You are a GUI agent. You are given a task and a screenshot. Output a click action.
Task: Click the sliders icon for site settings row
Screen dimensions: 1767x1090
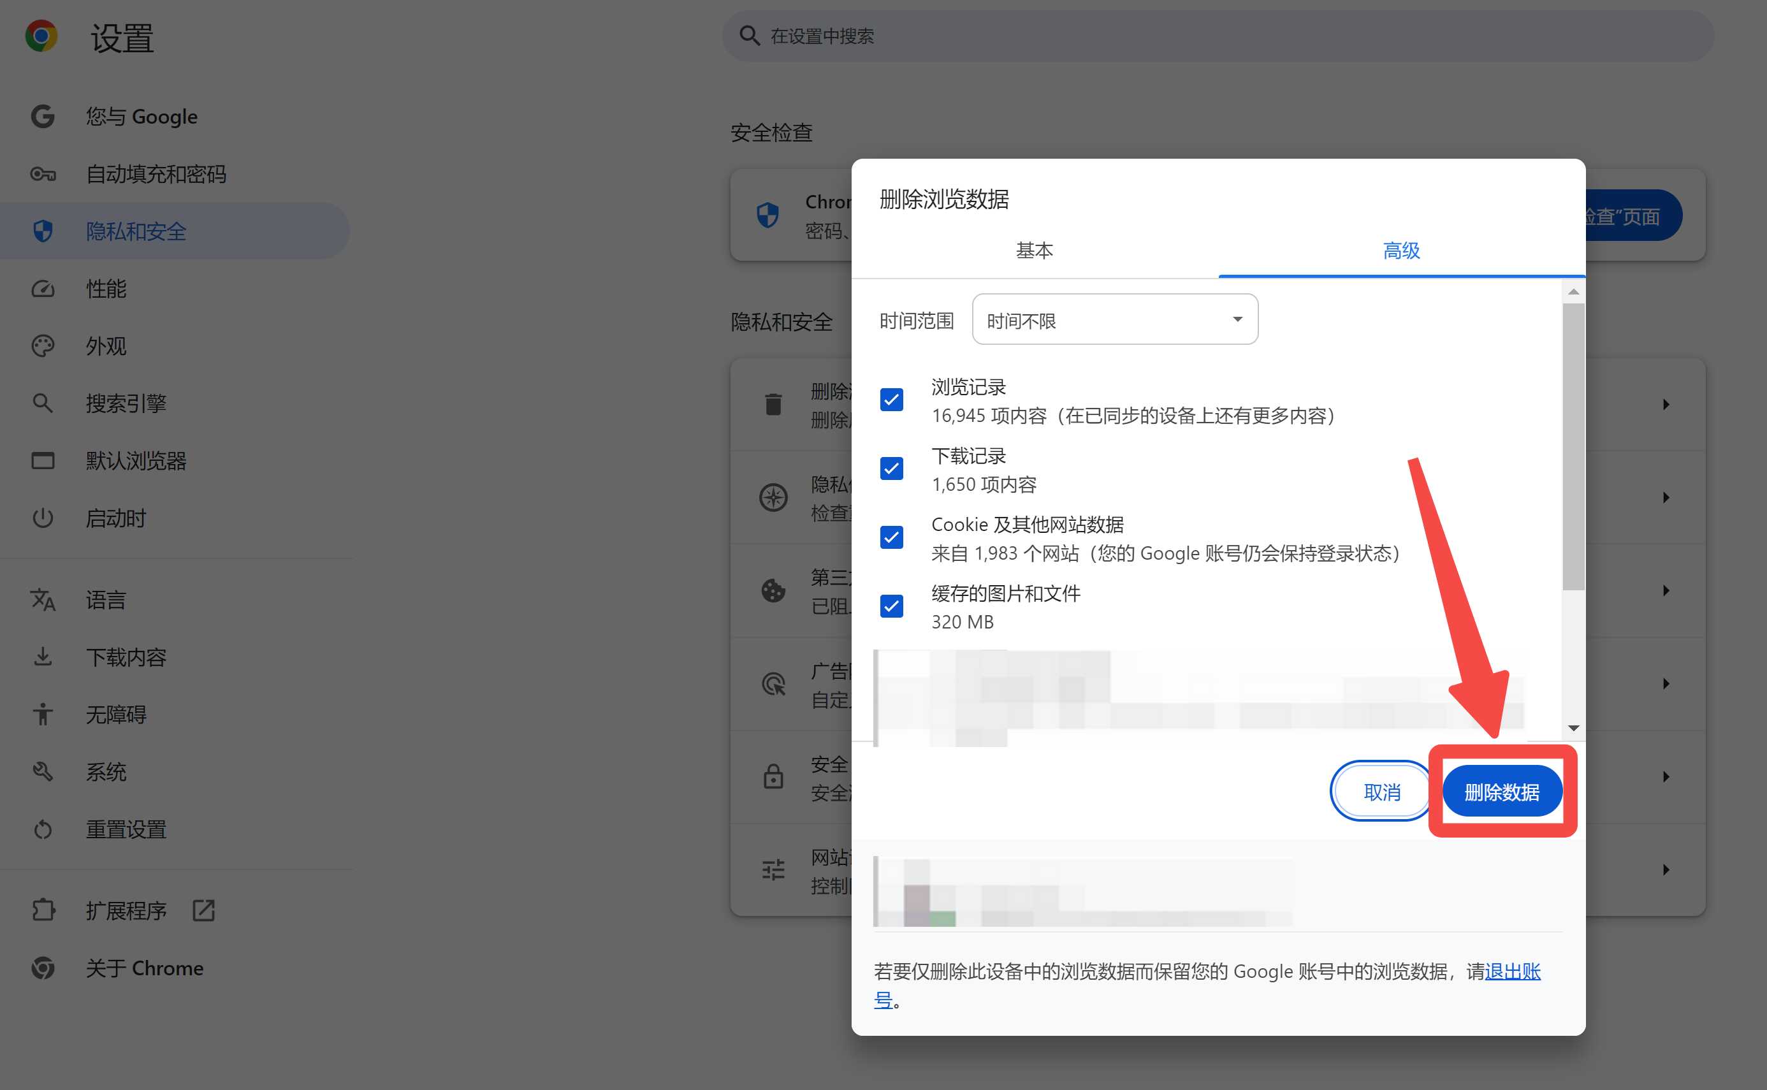pyautogui.click(x=774, y=869)
